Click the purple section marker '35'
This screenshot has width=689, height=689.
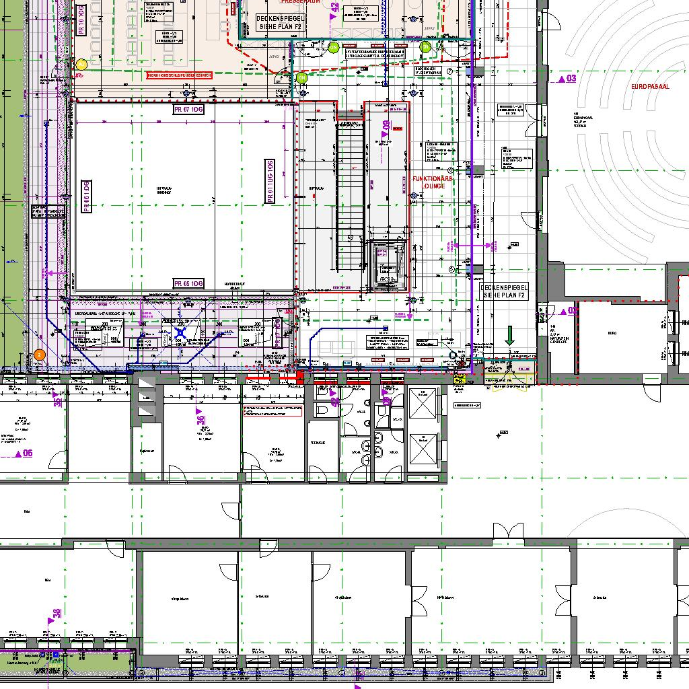tap(58, 400)
